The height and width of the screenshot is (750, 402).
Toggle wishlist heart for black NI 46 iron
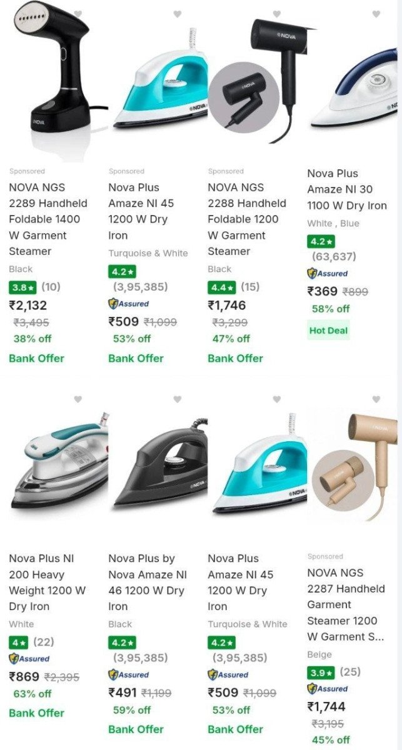click(177, 399)
